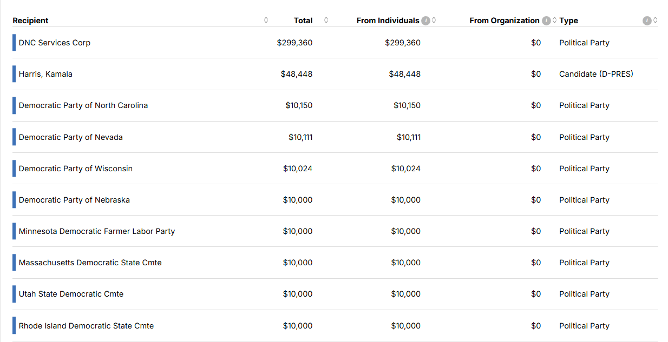Click $0 From Organization for Utah Cmte
Image resolution: width=668 pixels, height=342 pixels.
click(x=536, y=294)
